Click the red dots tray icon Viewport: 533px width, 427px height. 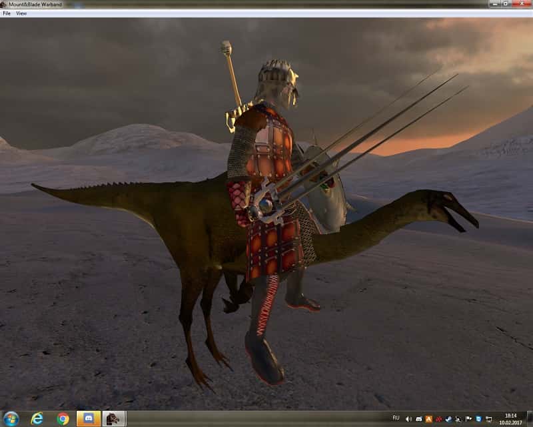point(438,418)
